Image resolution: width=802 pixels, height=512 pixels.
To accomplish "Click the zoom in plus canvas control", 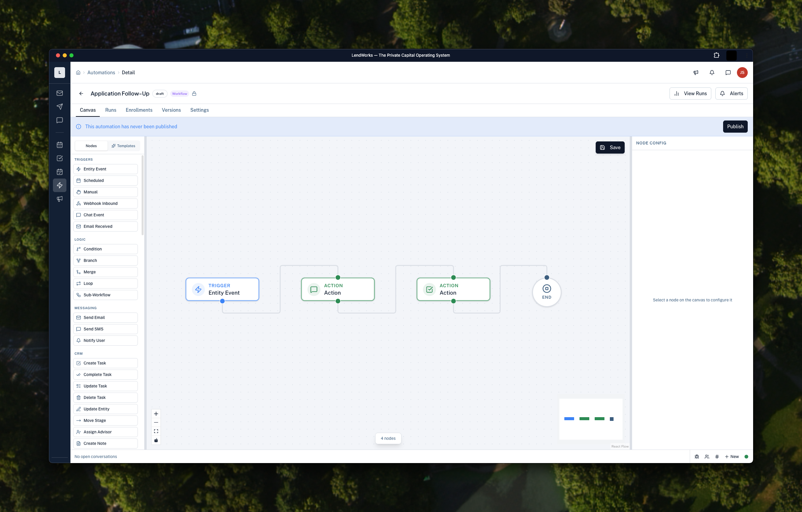I will [x=156, y=414].
